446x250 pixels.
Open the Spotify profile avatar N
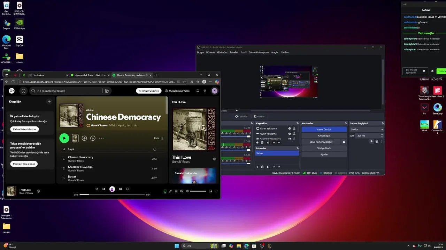click(x=214, y=91)
